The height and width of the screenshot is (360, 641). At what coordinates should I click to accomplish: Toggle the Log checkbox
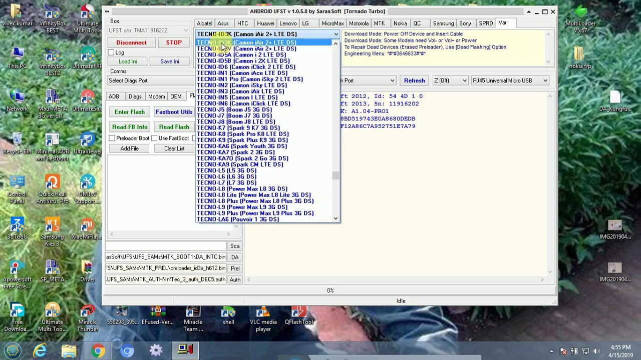click(111, 52)
